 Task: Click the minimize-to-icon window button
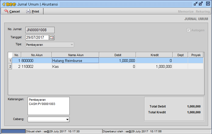tap(196, 4)
